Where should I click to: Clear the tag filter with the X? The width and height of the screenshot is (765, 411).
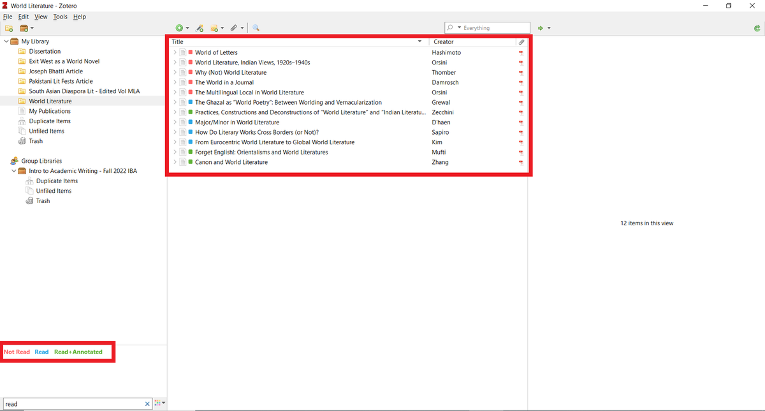tap(147, 404)
